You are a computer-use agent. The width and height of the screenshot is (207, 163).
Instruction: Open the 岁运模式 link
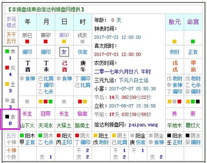[11, 22]
